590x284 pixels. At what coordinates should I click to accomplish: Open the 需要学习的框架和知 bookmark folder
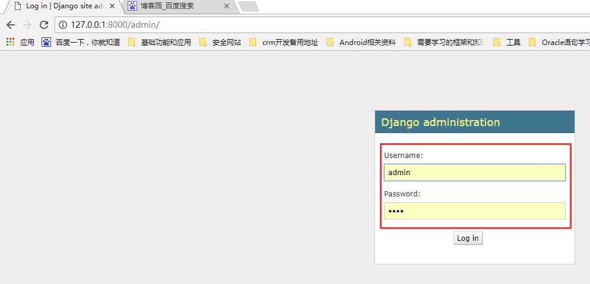click(444, 43)
